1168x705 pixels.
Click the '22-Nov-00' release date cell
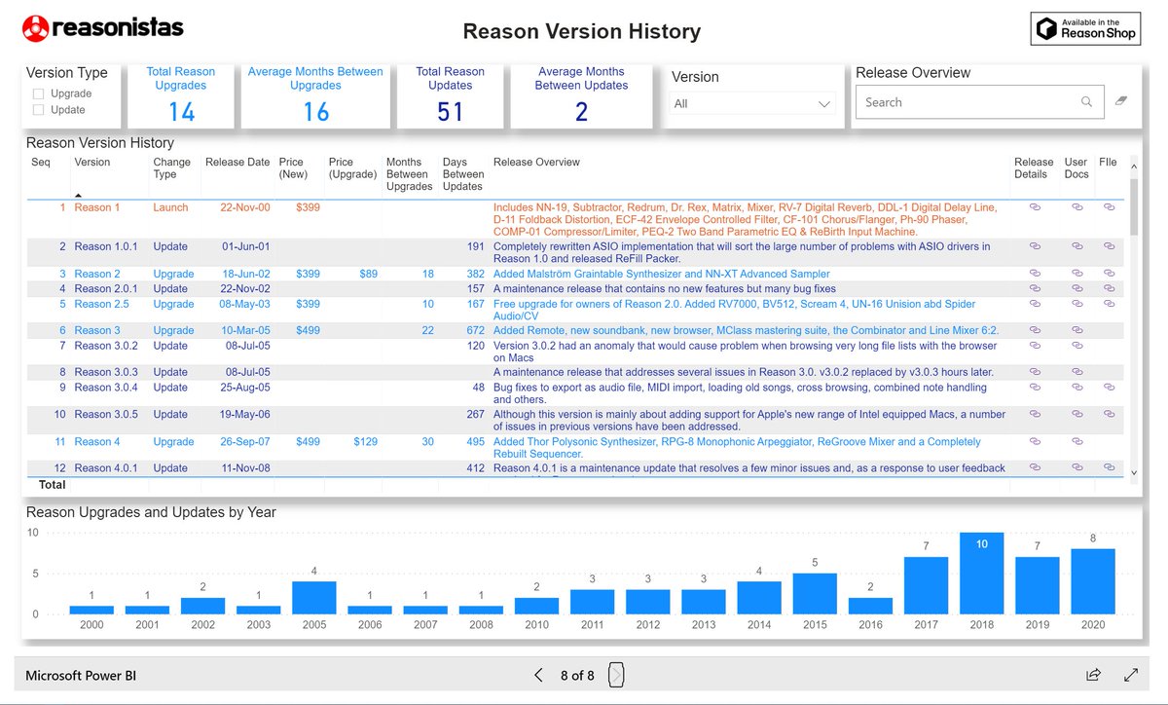(x=245, y=207)
